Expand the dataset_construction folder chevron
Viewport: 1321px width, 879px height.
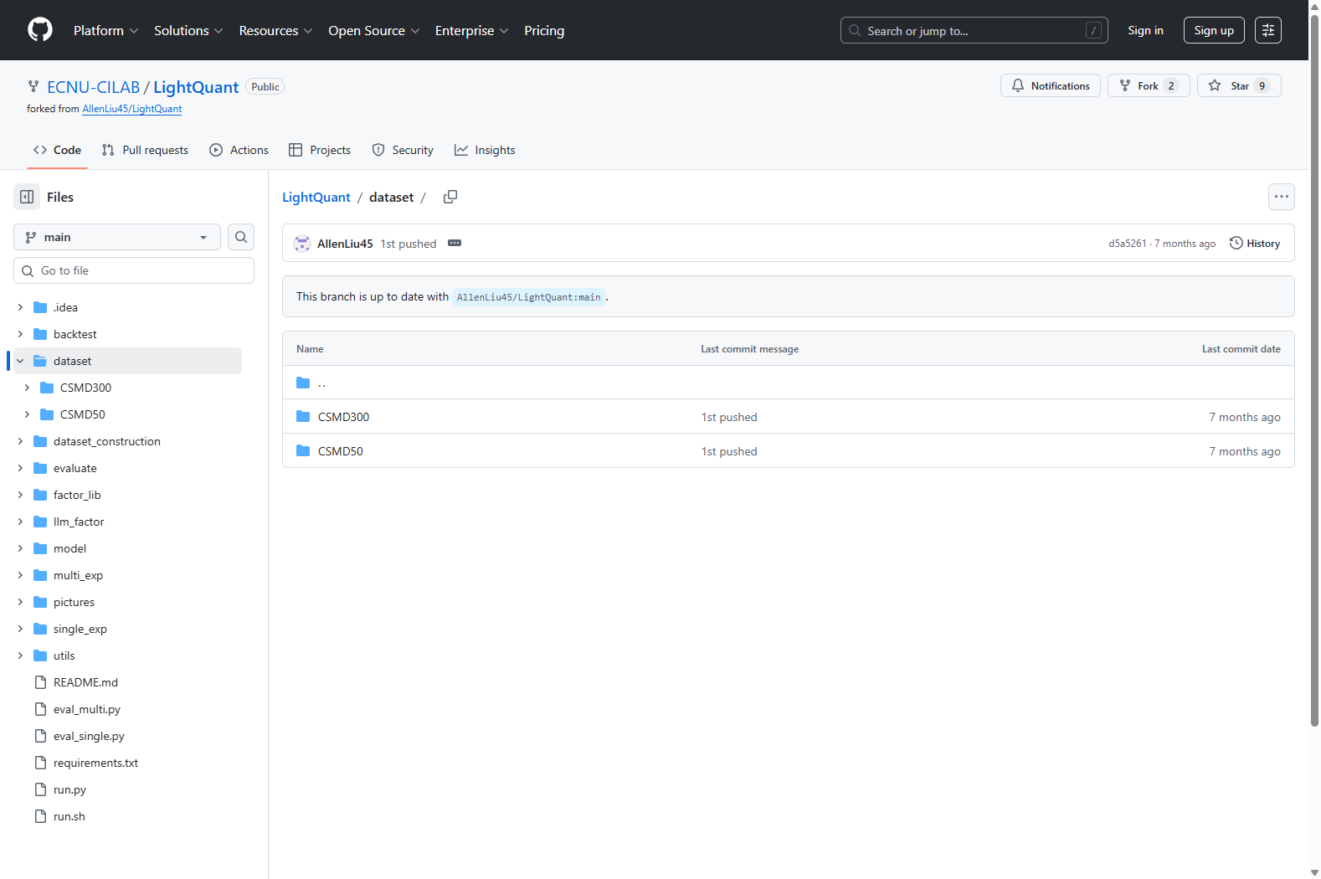(x=20, y=441)
